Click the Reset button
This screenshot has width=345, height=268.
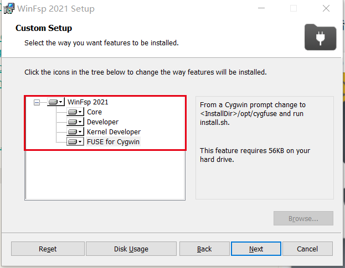[x=48, y=249]
